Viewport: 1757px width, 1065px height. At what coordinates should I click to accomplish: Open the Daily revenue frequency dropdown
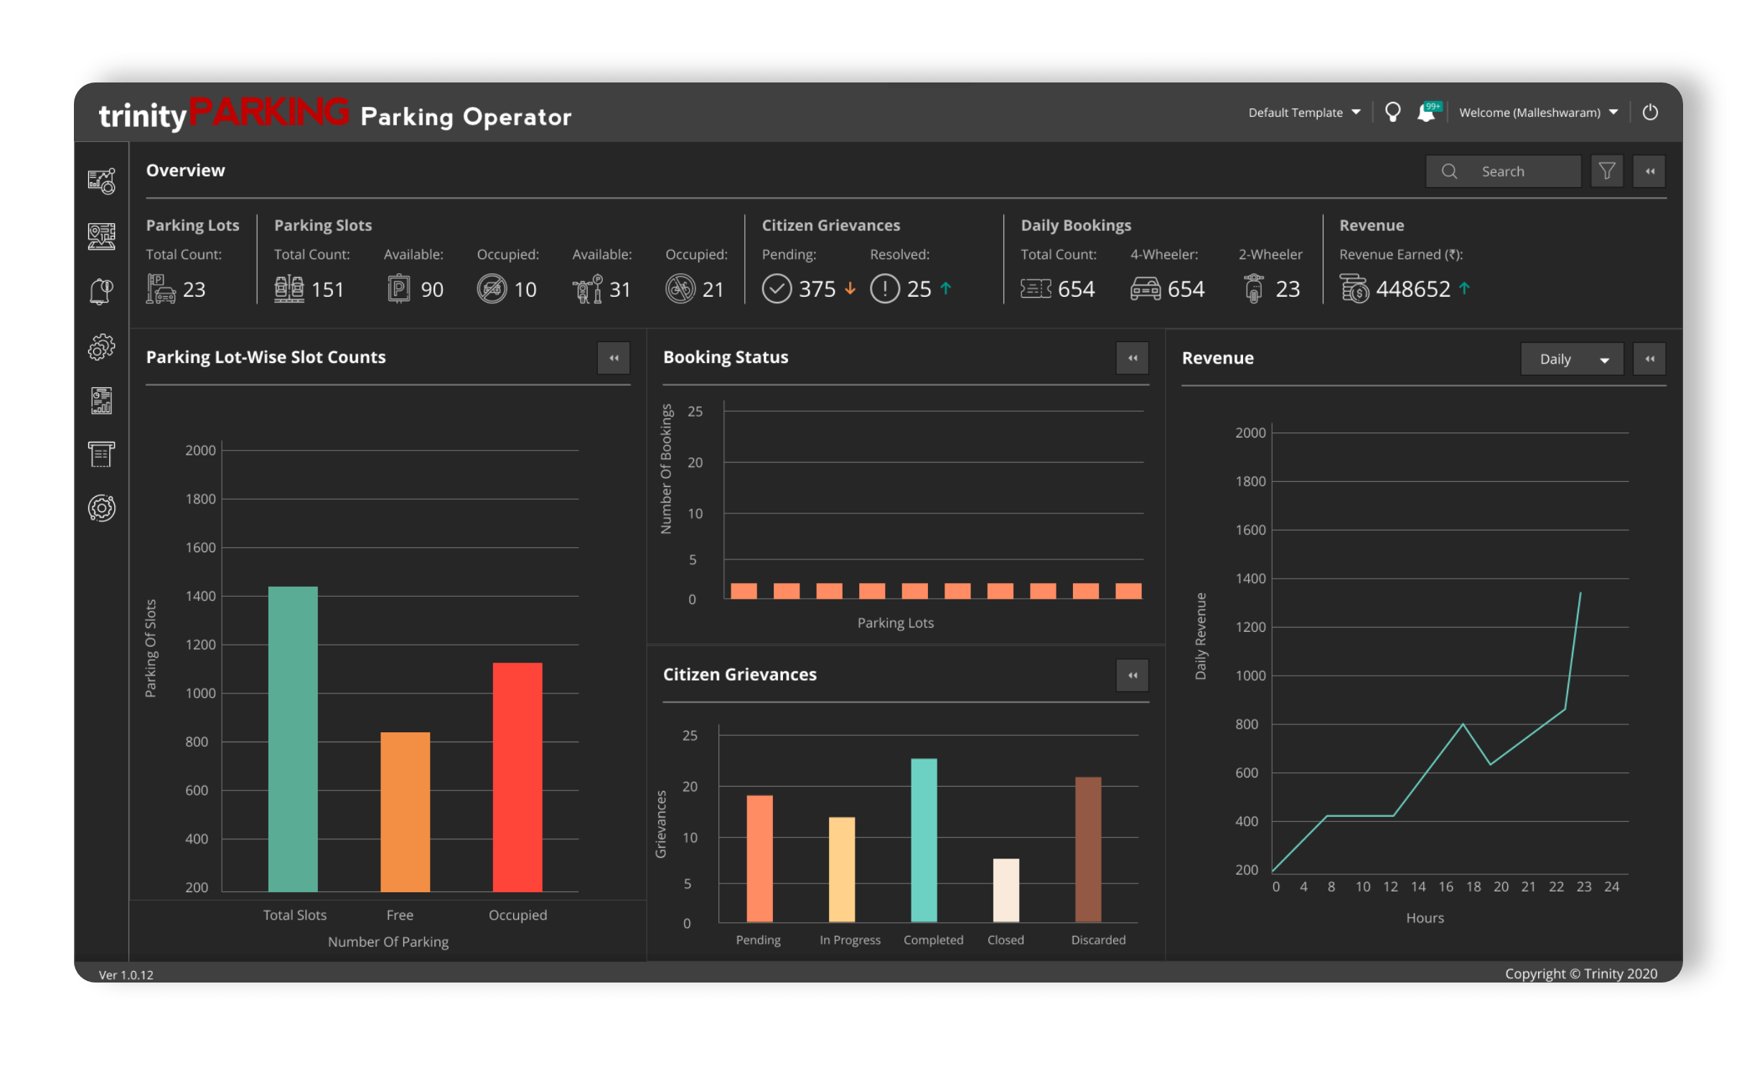coord(1571,357)
